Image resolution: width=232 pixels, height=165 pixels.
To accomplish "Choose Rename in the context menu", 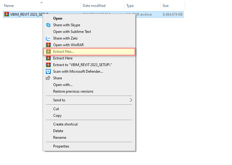I will 60,138.
